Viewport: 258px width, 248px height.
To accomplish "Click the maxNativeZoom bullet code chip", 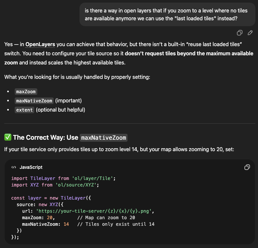I will pyautogui.click(x=34, y=101).
